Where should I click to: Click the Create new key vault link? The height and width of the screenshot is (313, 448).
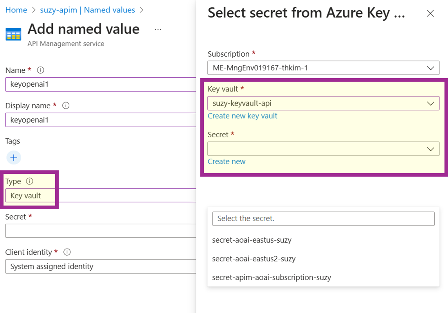pos(242,116)
